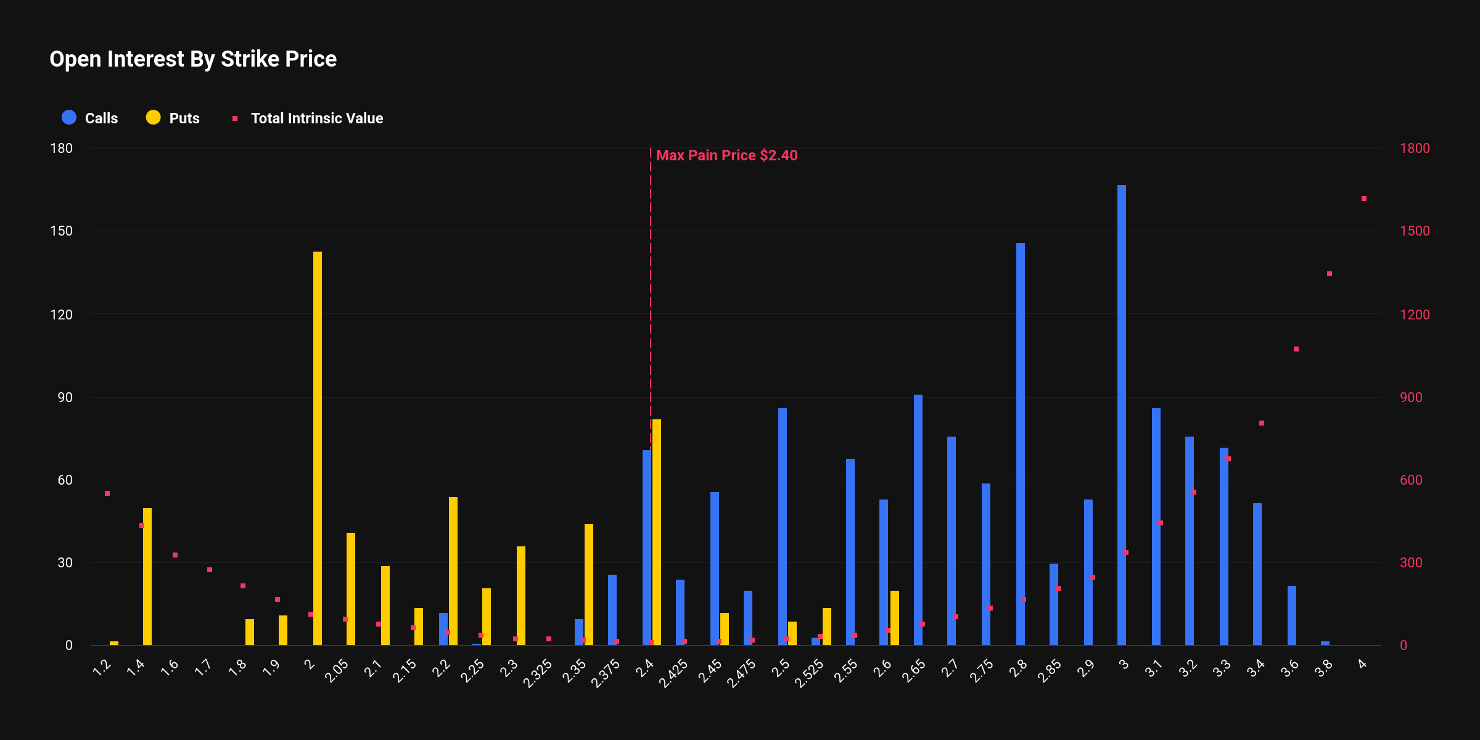The image size is (1480, 740).
Task: Click the intrinsic value marker at strike 1.2
Action: (107, 493)
